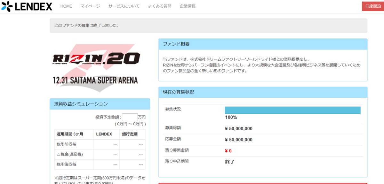Select the △税金(源泉税) row label
The width and height of the screenshot is (384, 184).
point(70,154)
